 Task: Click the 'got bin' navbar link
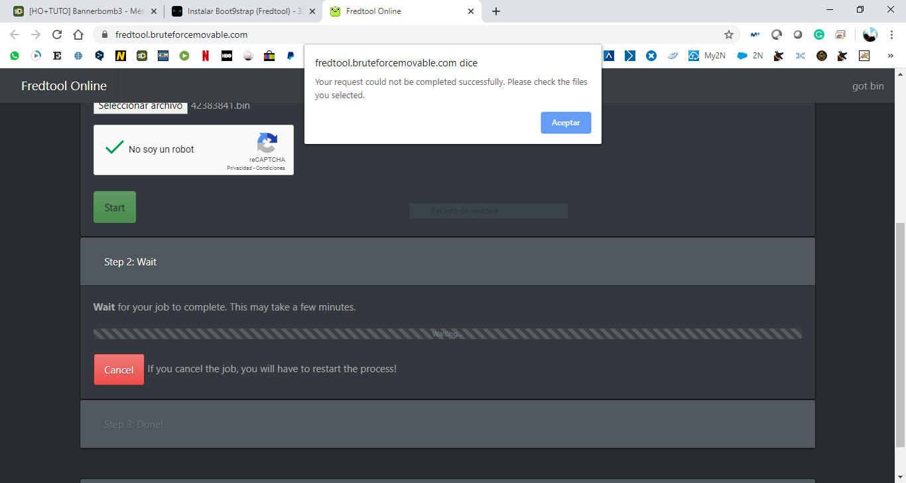[x=868, y=86]
